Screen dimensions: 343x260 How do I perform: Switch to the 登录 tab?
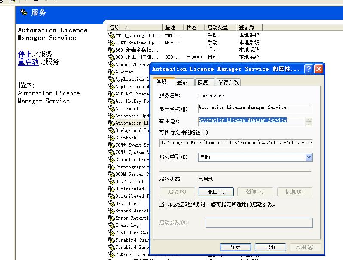(184, 83)
